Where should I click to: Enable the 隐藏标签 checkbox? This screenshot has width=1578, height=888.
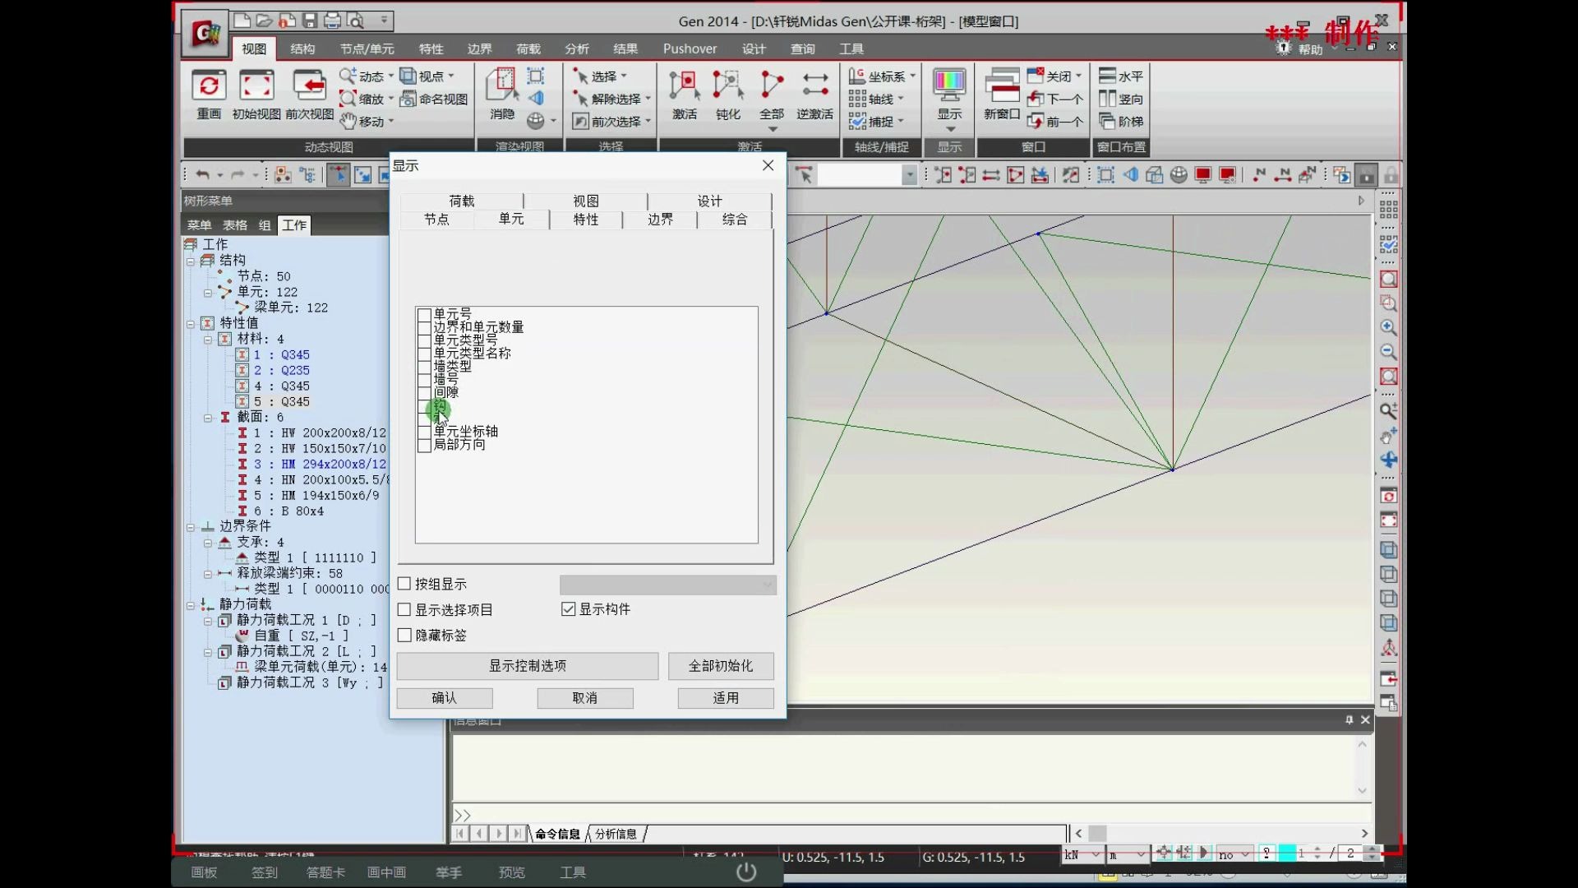404,635
